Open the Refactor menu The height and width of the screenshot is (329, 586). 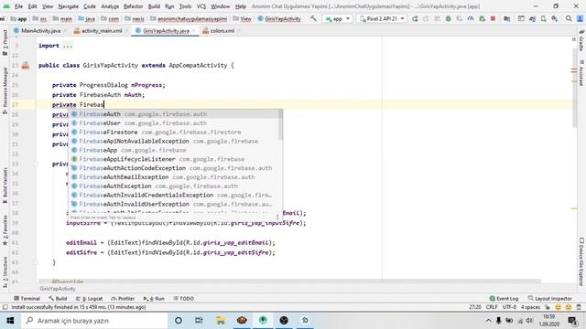click(x=134, y=6)
